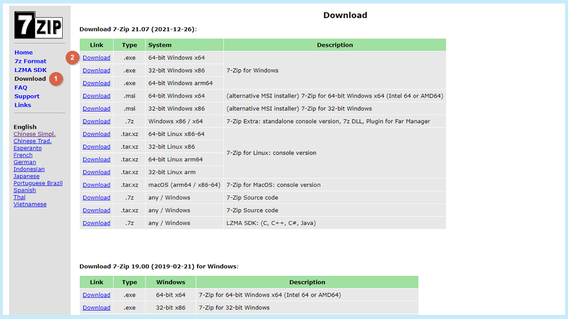Switch language to Indonesian
This screenshot has width=568, height=319.
click(x=29, y=169)
